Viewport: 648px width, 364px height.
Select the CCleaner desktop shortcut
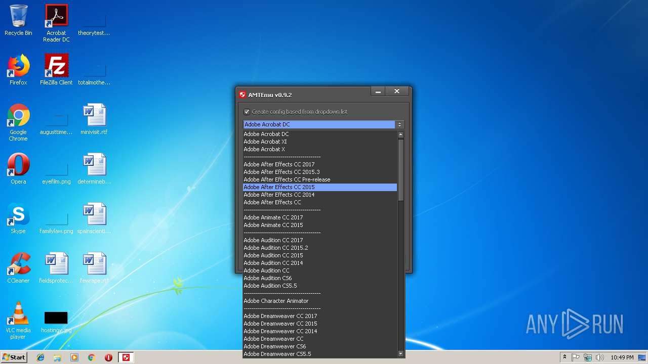tap(18, 268)
